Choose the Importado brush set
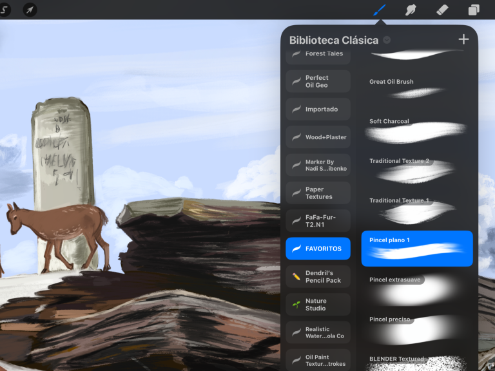This screenshot has height=371, width=495. pyautogui.click(x=318, y=109)
